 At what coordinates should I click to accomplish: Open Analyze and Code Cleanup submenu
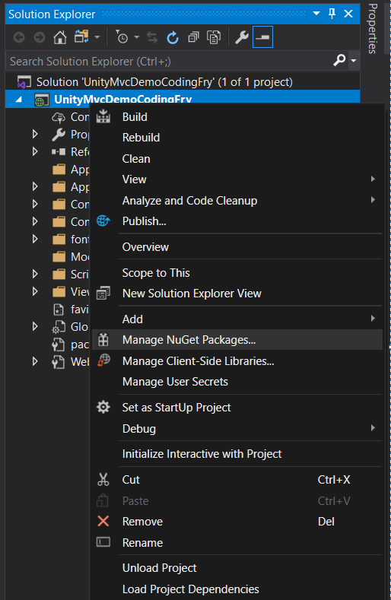point(237,200)
